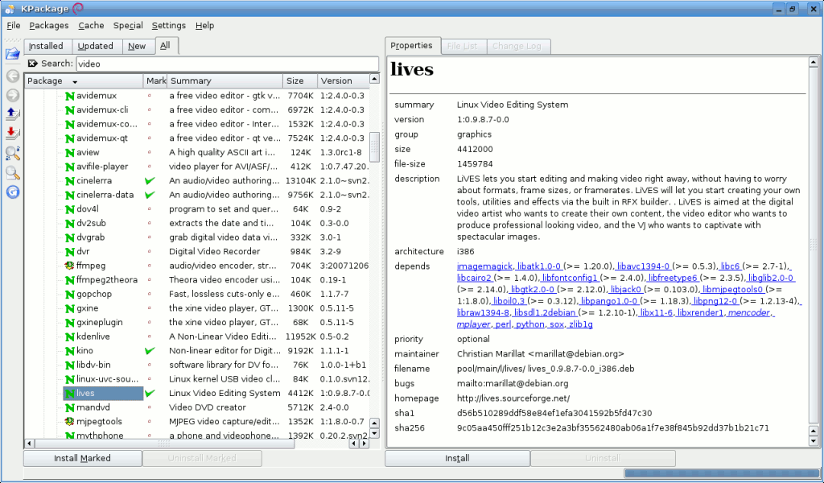Mark the kdenlive package for install
Screen dimensions: 824x483
(150, 336)
